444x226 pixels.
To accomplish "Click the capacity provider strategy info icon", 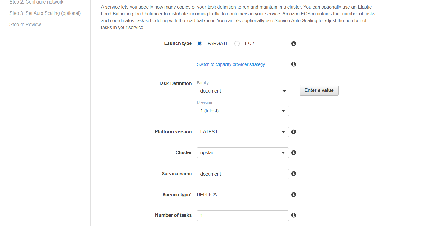I will coord(293,64).
